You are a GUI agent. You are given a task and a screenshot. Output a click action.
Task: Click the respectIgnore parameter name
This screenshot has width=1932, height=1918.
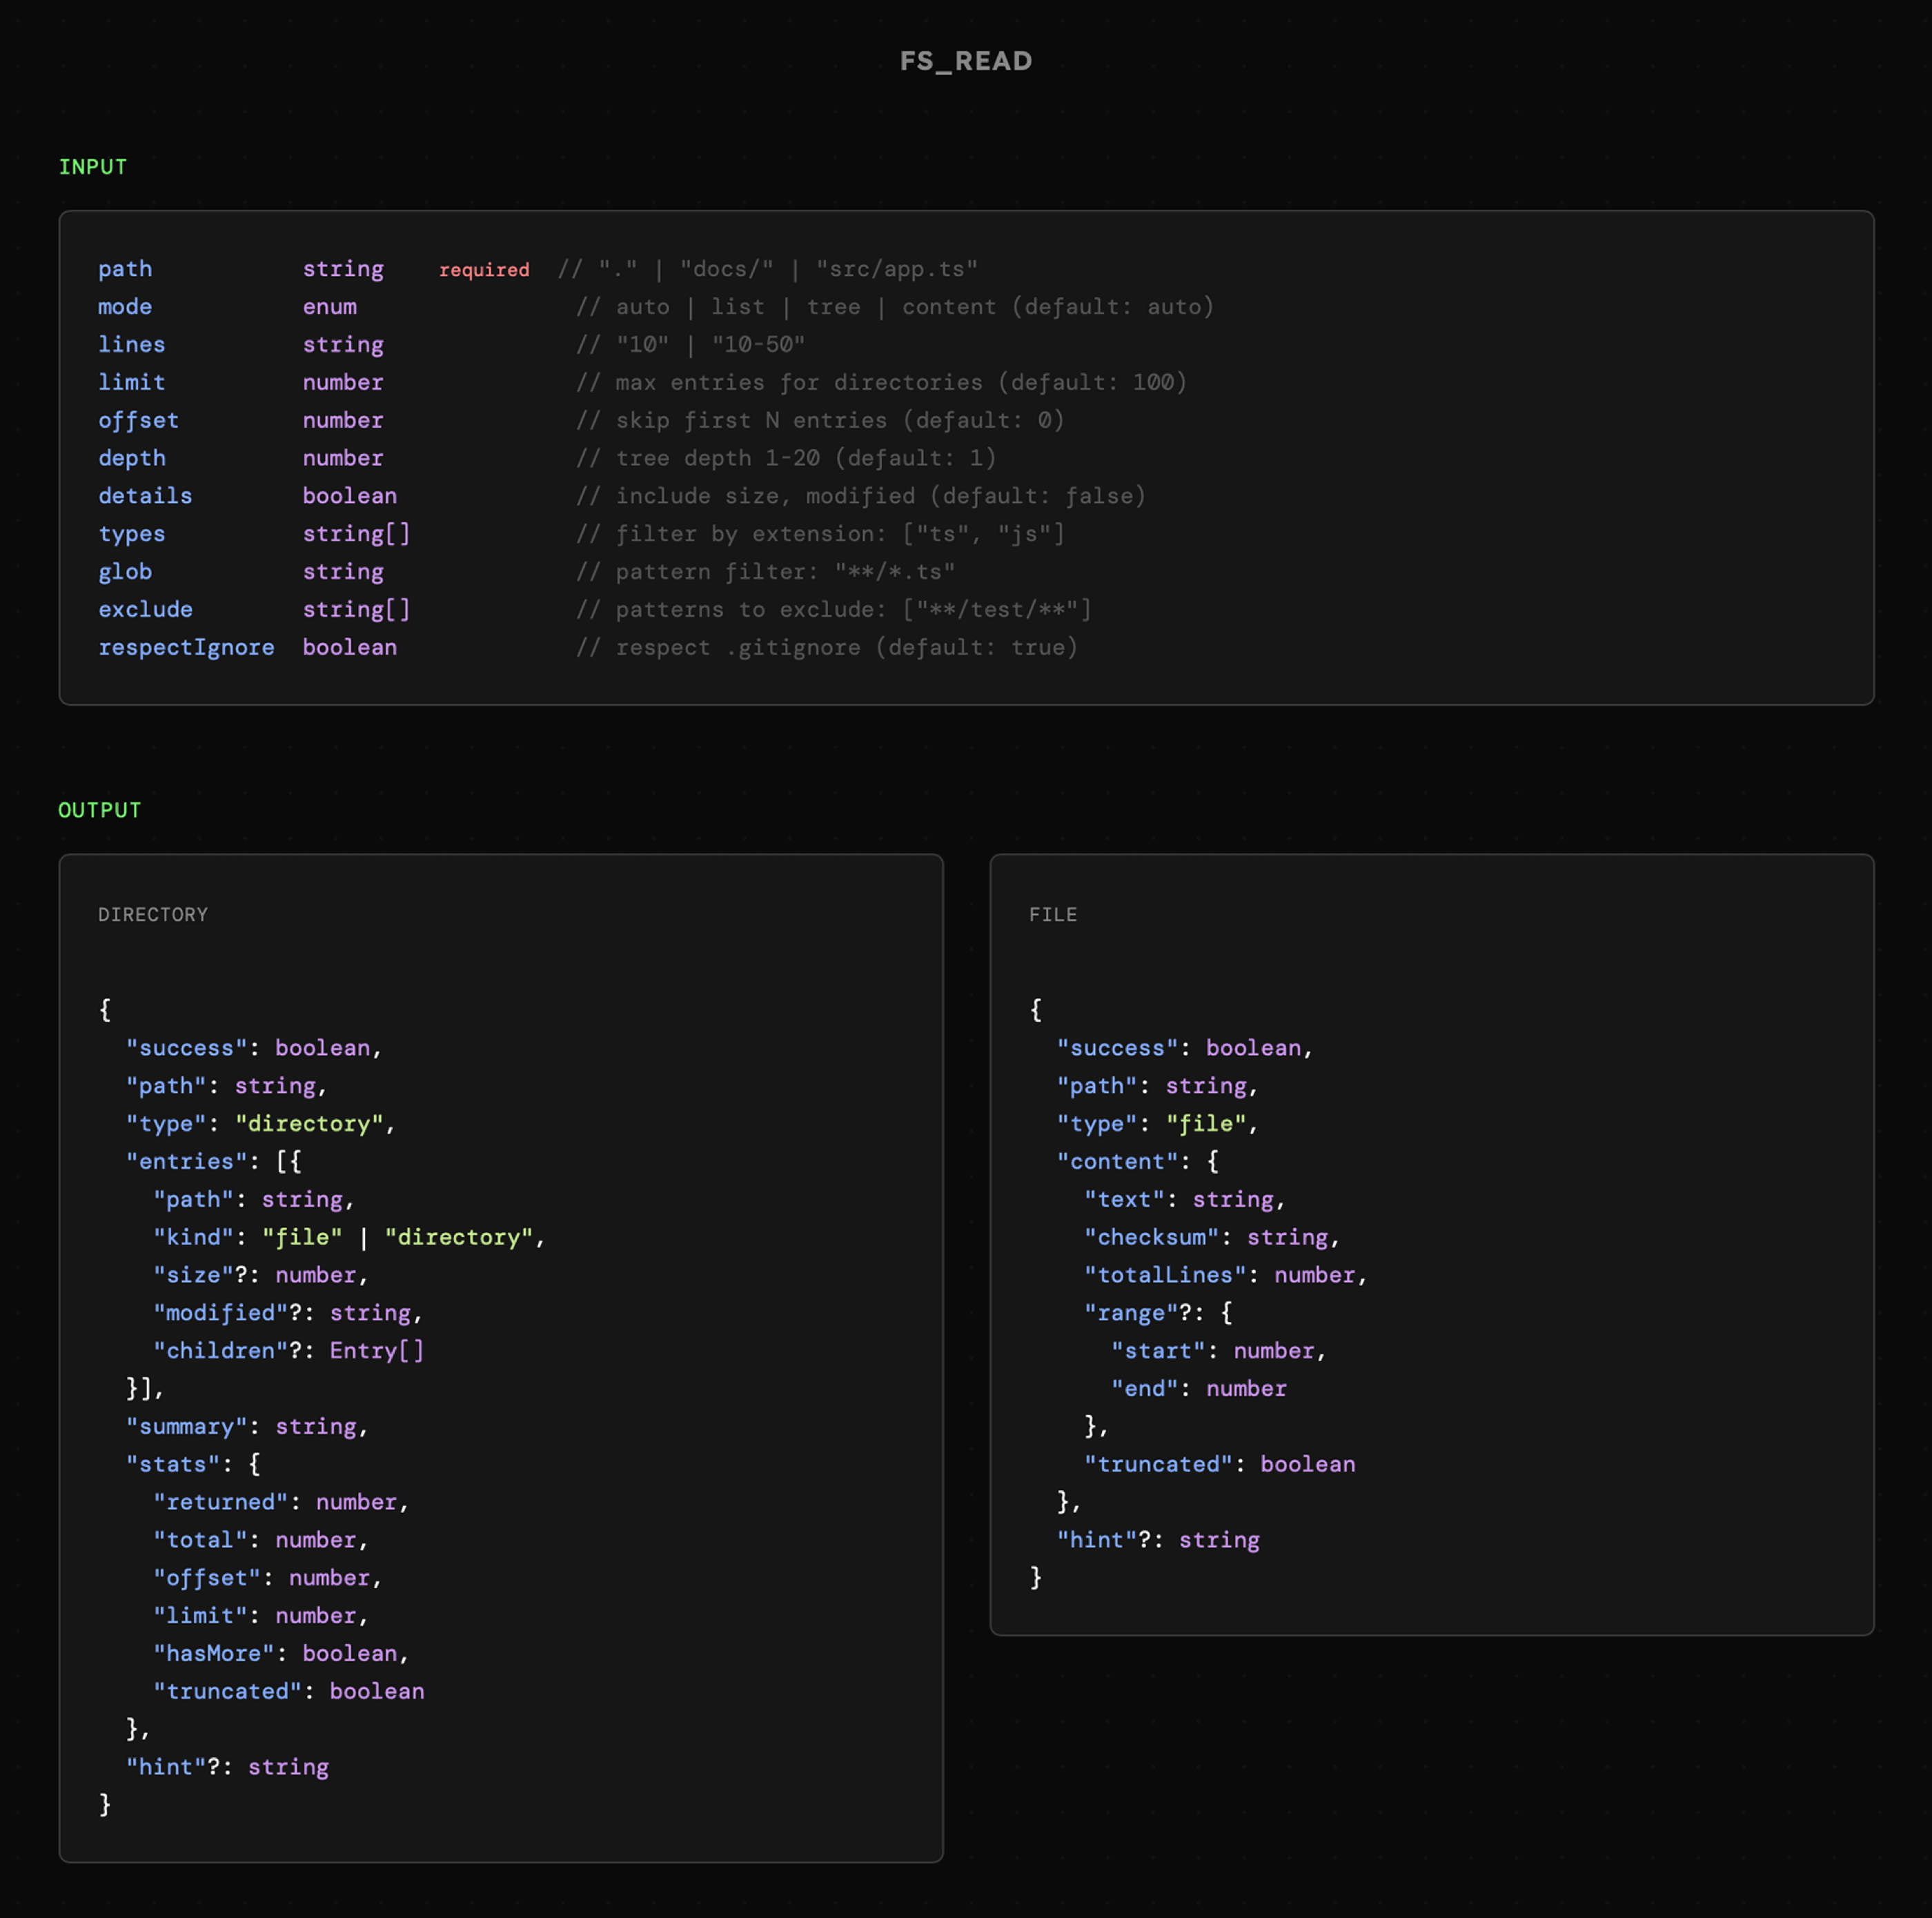(x=186, y=647)
